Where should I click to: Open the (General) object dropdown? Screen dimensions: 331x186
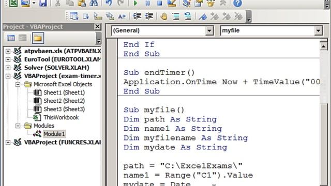pos(209,31)
